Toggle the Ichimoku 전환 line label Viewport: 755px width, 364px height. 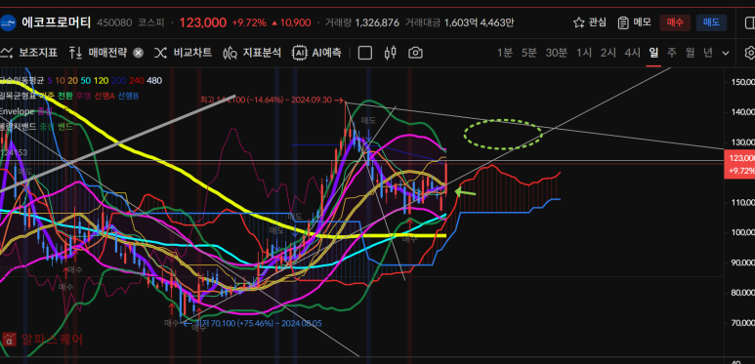(x=65, y=97)
